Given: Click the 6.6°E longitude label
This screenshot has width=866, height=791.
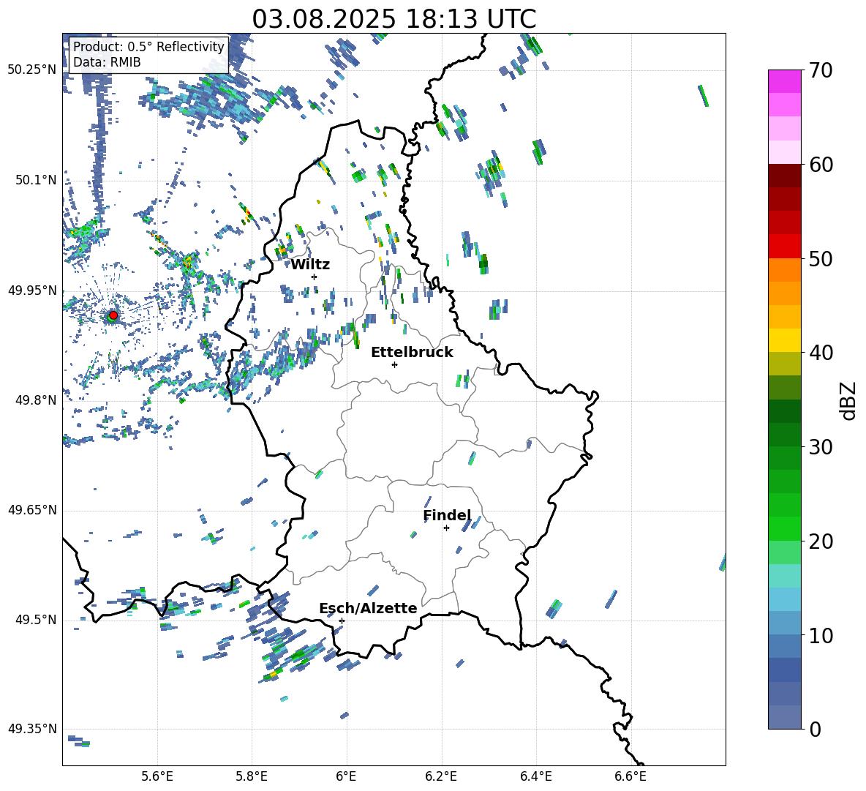Looking at the screenshot, I should click(630, 776).
